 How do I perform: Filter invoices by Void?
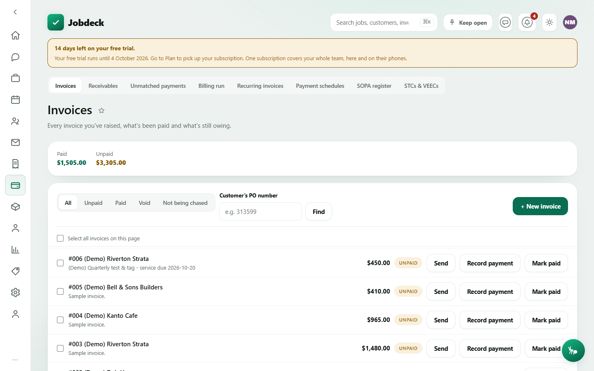pos(144,203)
